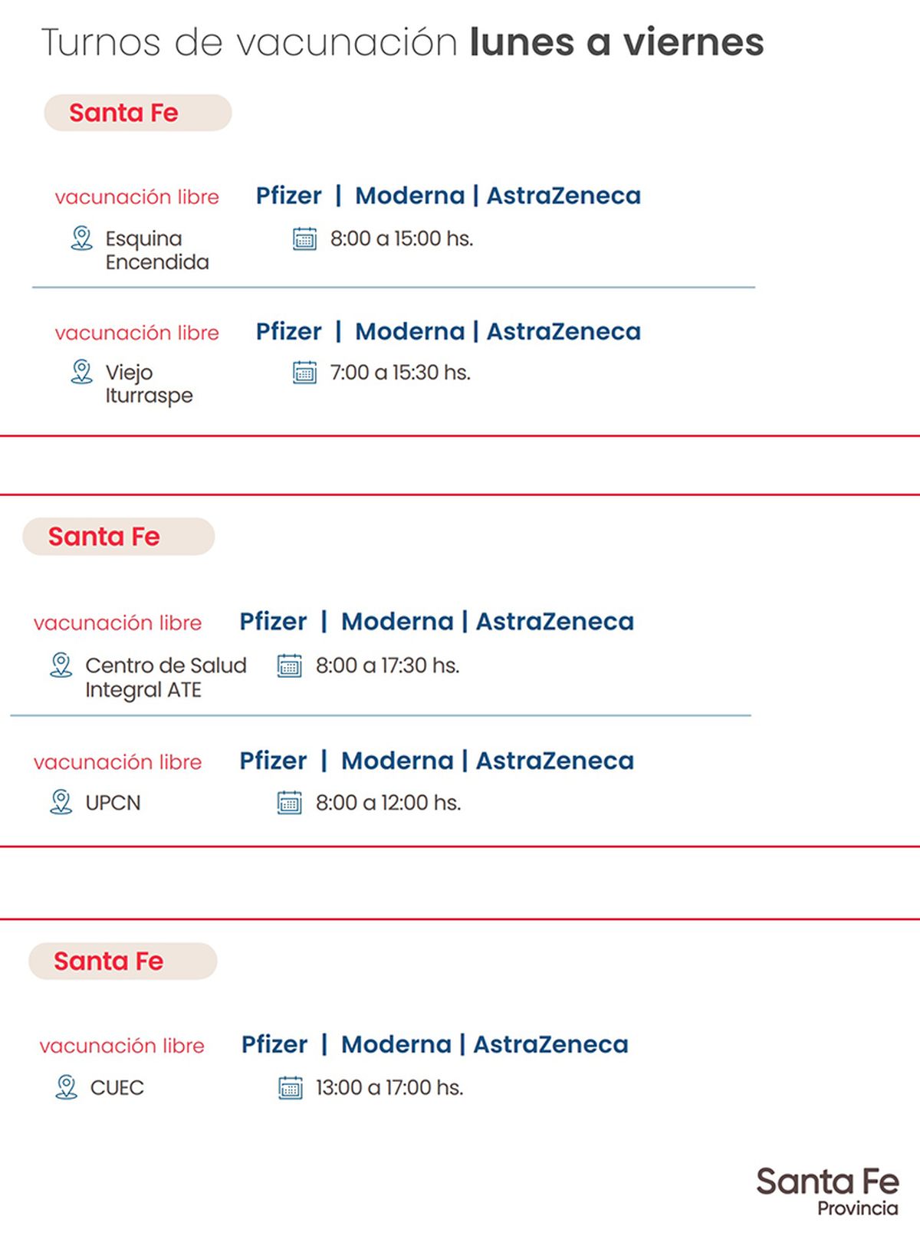Viewport: 920px width, 1239px height.
Task: Click the Centro de Salud Integral ATE location name
Action: tap(166, 677)
